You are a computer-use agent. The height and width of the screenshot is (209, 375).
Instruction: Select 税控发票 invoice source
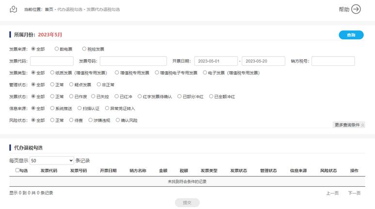coord(84,49)
